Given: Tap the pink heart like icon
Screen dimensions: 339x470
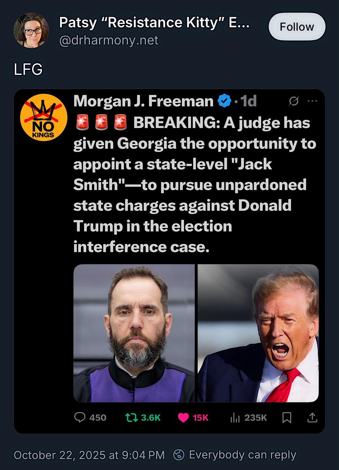Looking at the screenshot, I should [183, 418].
